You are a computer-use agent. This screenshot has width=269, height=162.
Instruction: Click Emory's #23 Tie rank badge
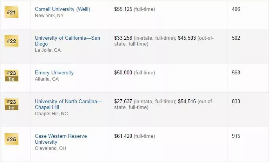pos(11,76)
